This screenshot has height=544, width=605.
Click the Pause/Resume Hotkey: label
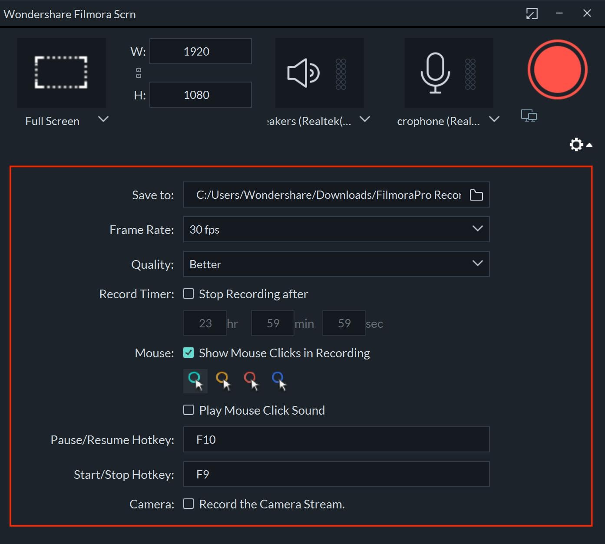(112, 440)
